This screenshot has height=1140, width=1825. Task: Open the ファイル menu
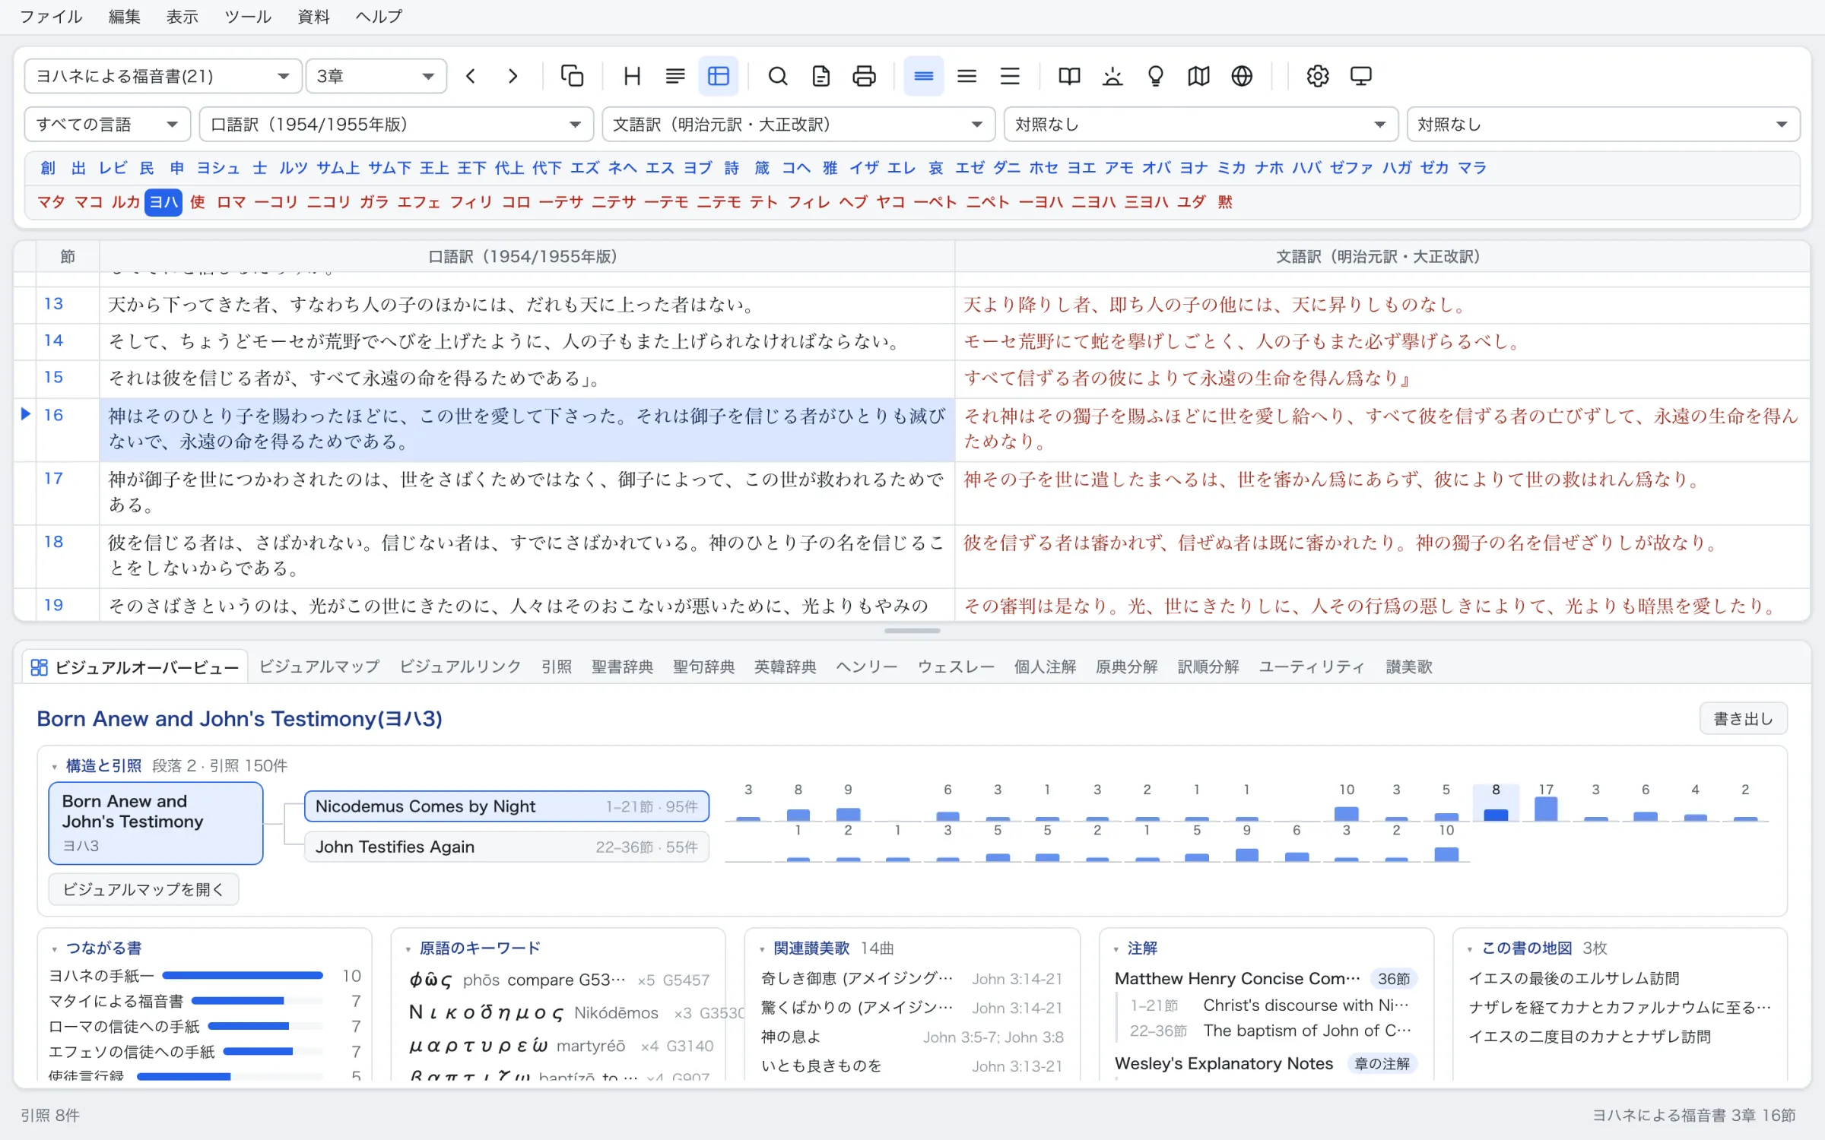coord(51,17)
